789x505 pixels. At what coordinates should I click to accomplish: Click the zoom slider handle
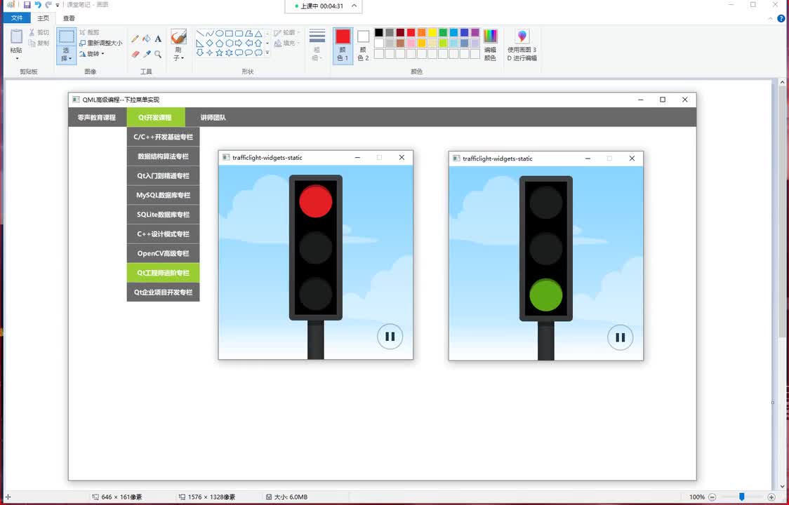point(742,497)
